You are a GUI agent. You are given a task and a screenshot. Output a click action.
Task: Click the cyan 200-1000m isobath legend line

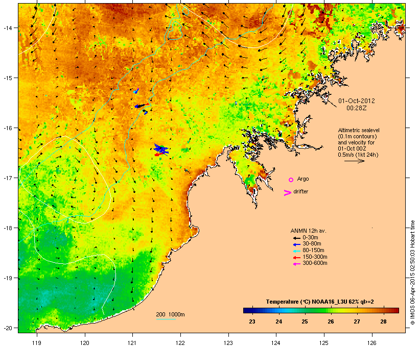[166, 319]
